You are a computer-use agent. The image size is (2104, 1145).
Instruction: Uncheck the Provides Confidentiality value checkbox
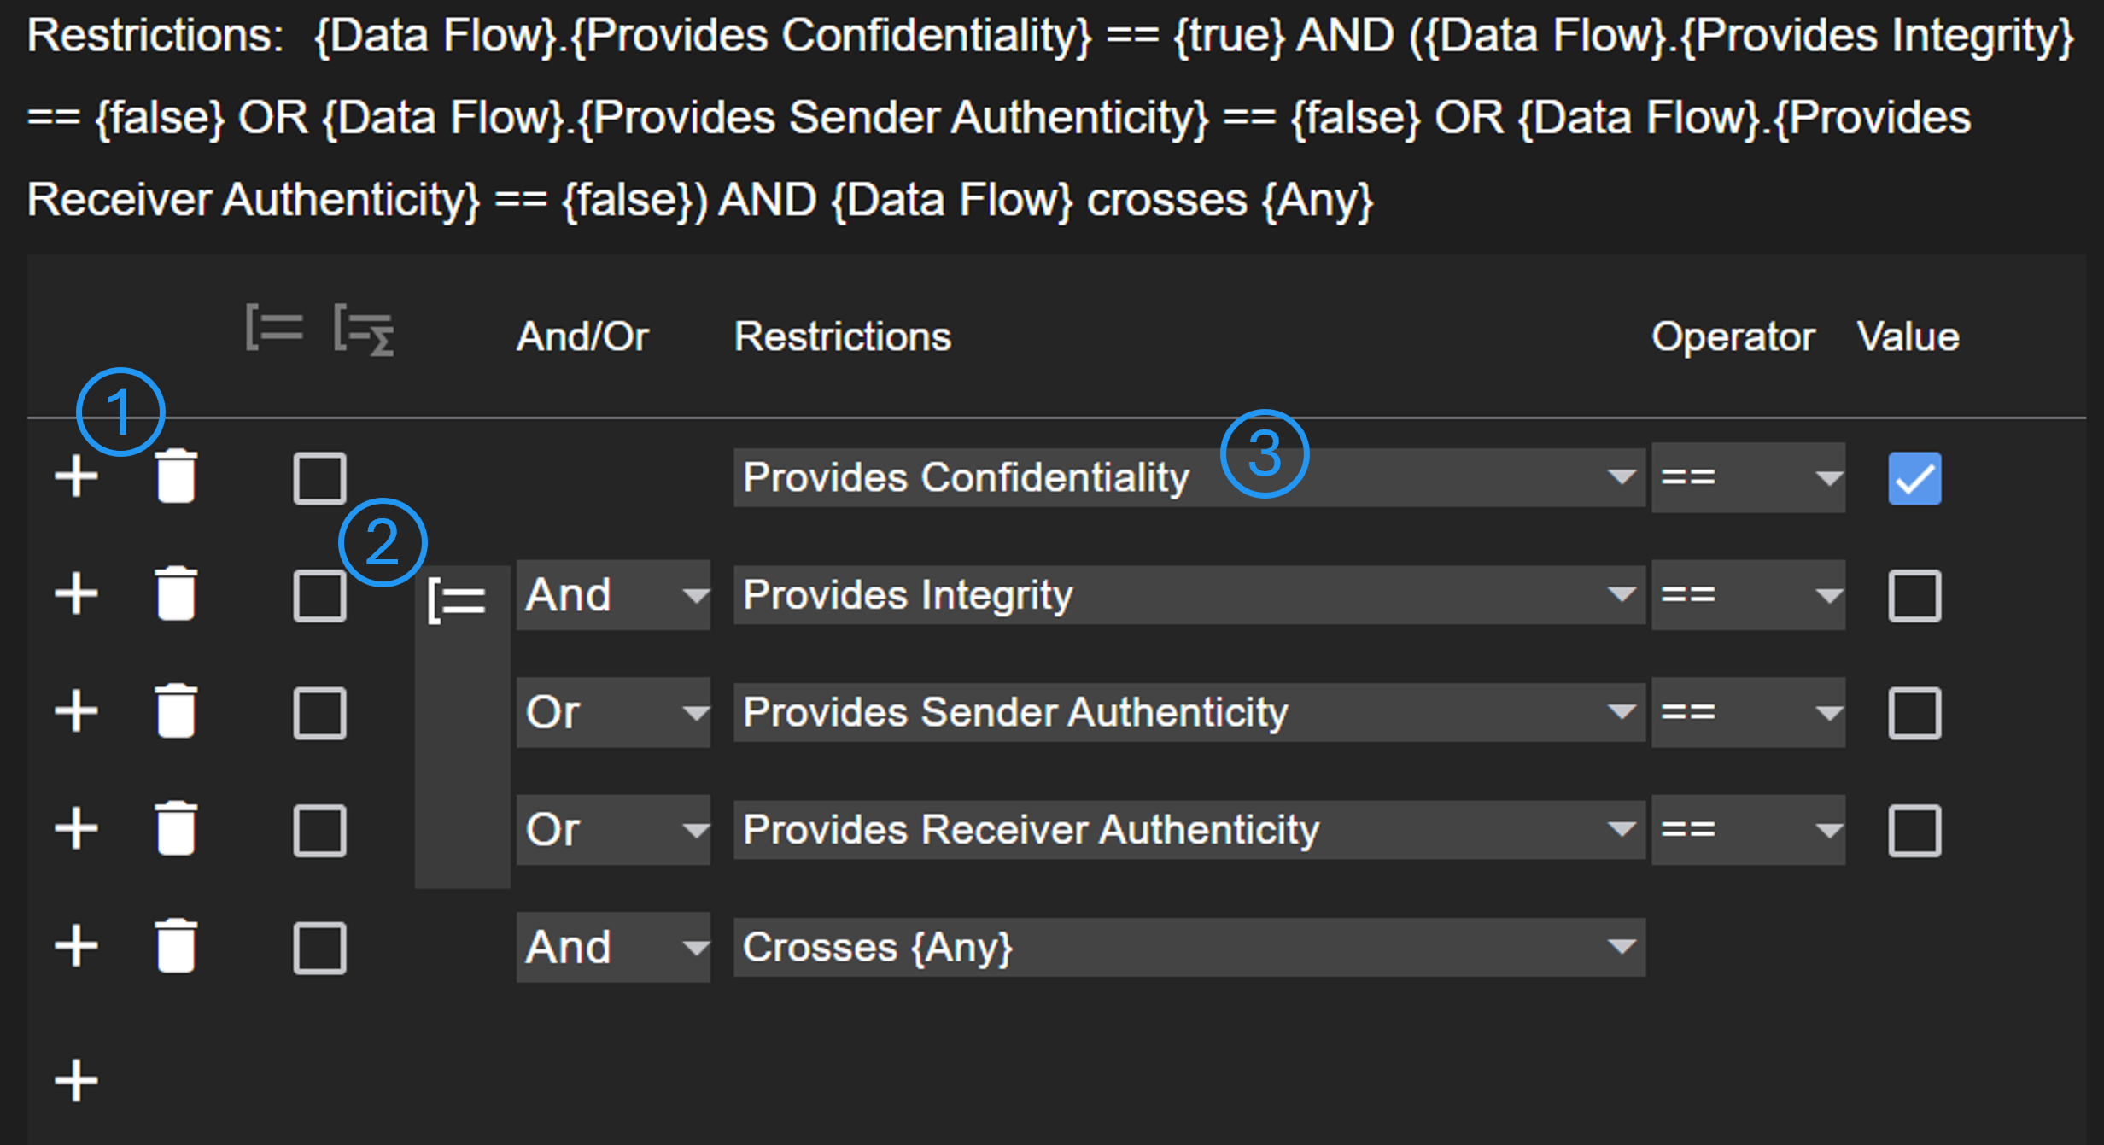1914,478
